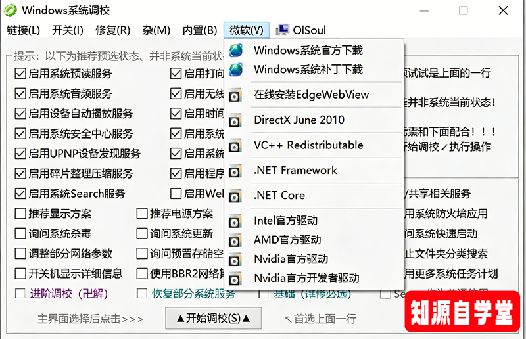Click the OlSoul computer icon
This screenshot has width=526, height=339.
(282, 30)
